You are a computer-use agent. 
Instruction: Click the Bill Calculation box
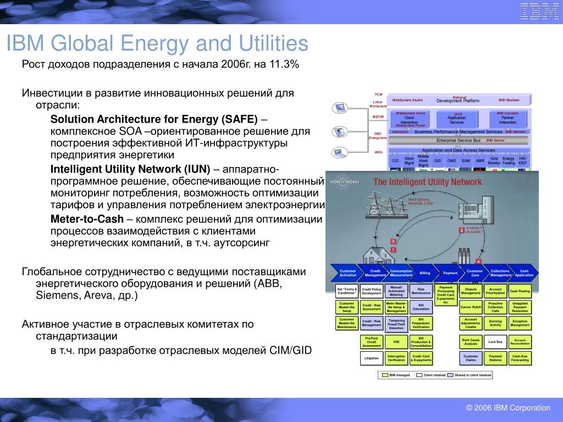(x=421, y=307)
